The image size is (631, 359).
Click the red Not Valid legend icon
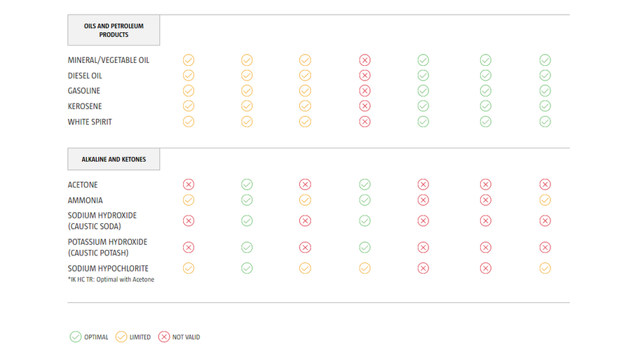[164, 337]
